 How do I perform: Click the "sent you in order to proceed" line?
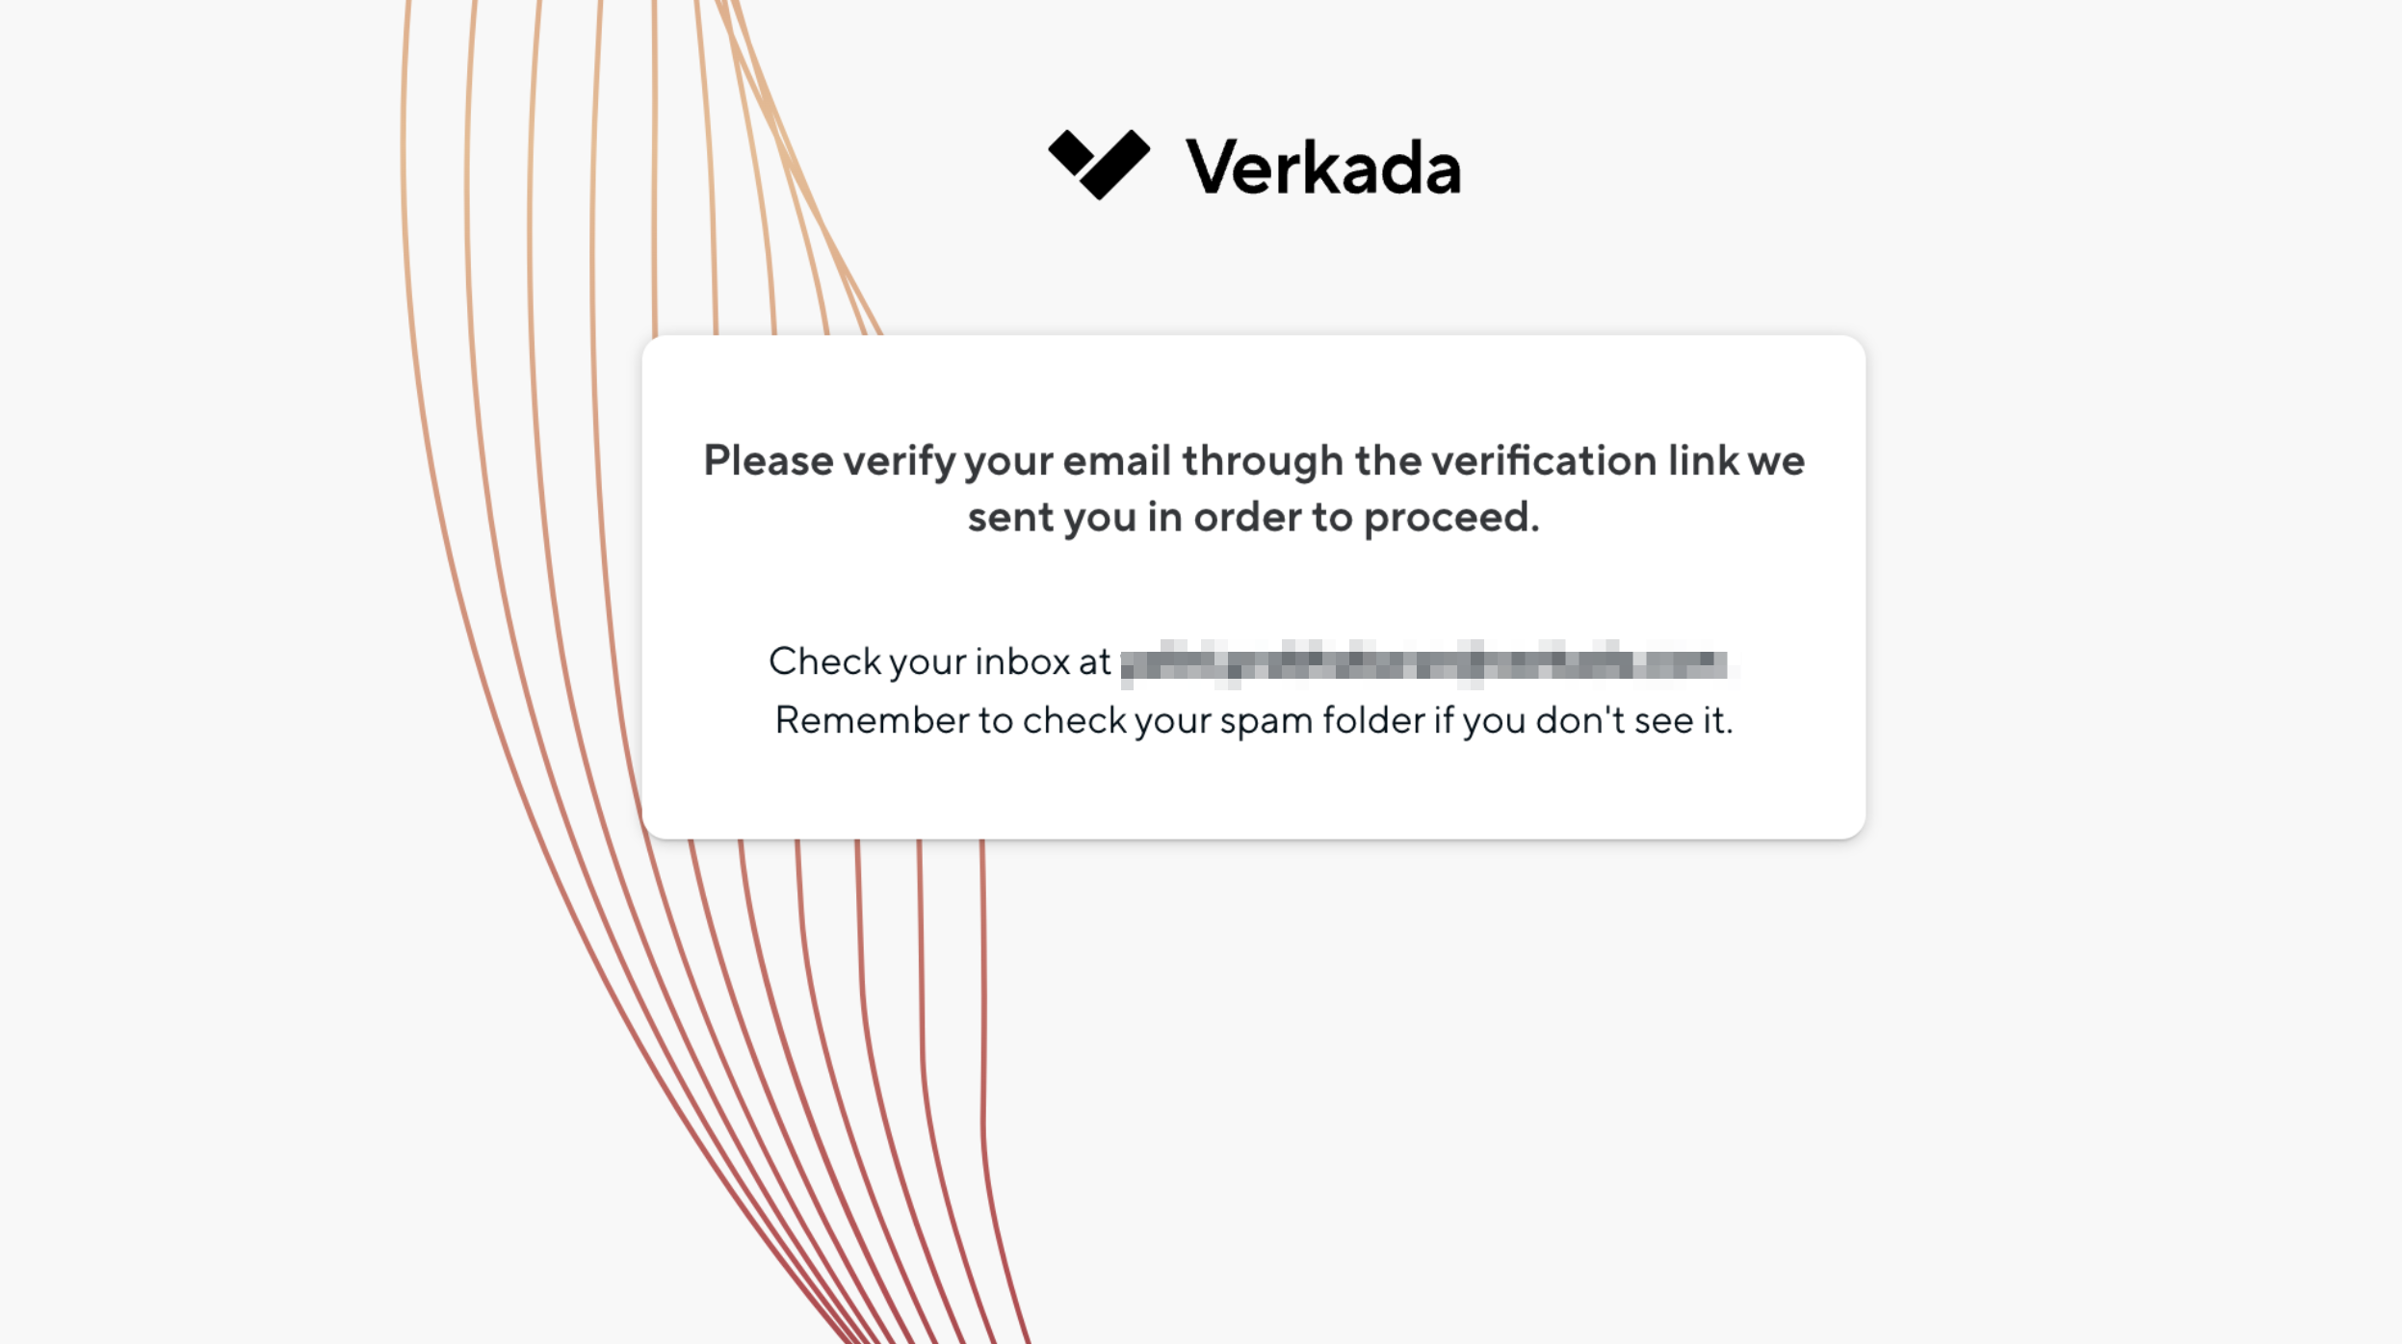[1253, 518]
